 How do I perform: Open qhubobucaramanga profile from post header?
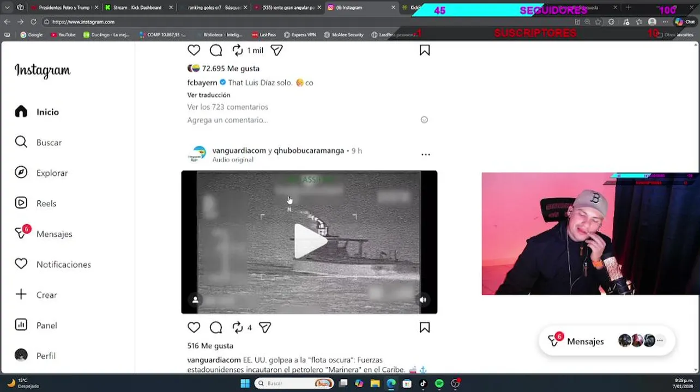(309, 150)
